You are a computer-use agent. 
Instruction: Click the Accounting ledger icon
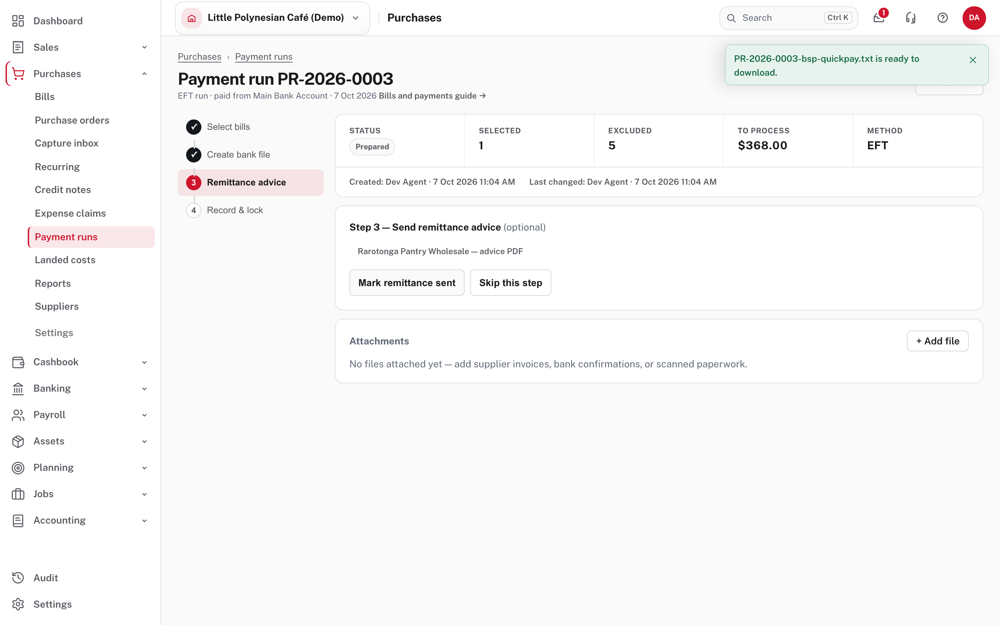(18, 520)
